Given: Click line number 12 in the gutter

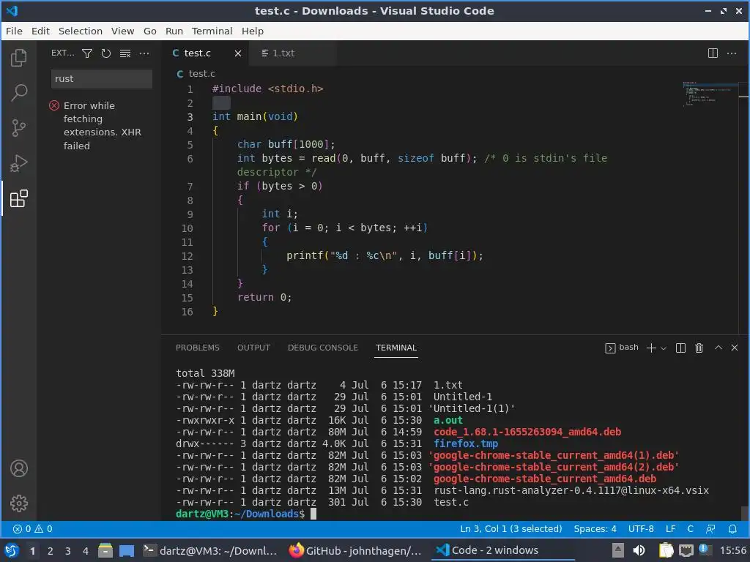Looking at the screenshot, I should point(187,256).
